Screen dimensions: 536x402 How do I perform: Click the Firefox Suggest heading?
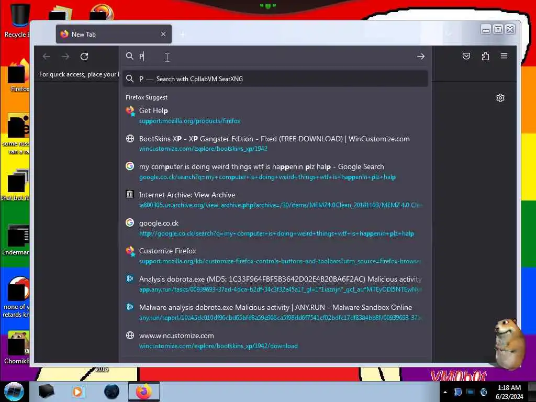click(147, 97)
